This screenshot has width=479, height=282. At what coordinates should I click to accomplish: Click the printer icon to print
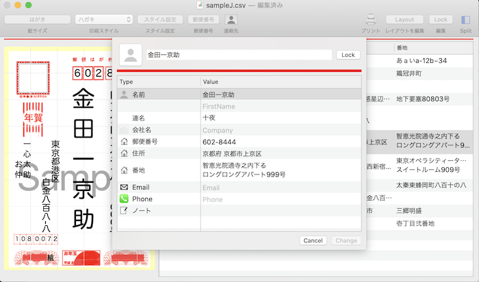tap(371, 20)
